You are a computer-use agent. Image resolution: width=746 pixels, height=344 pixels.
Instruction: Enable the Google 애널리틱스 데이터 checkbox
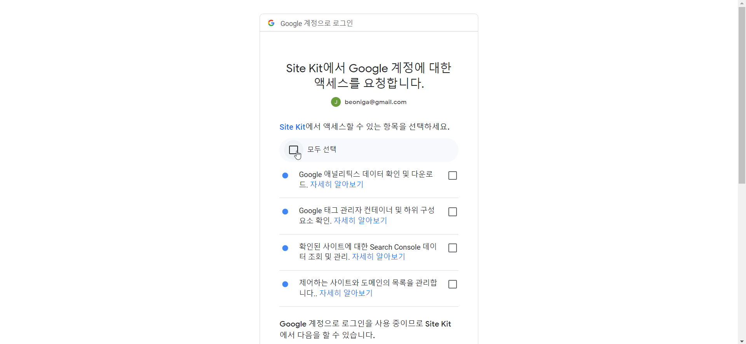tap(453, 175)
